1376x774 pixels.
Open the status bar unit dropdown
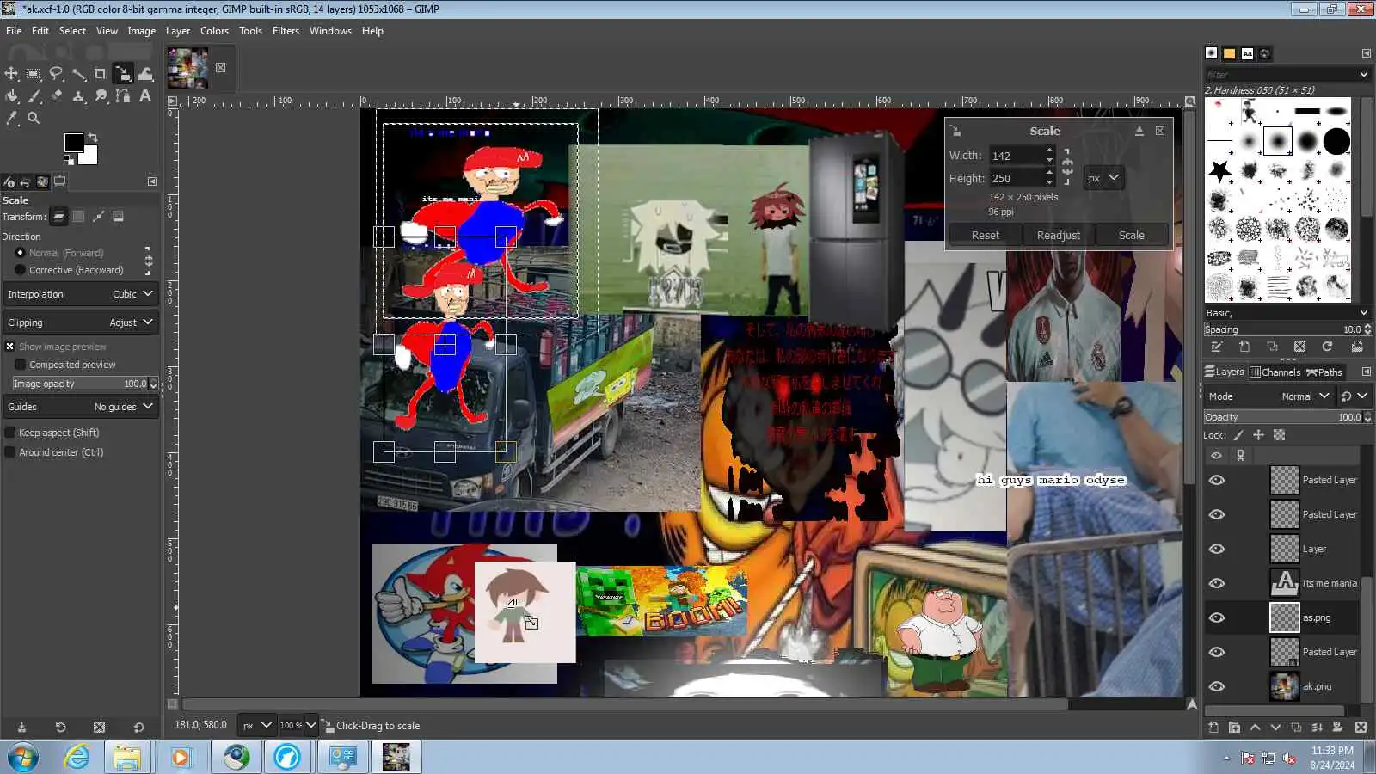tap(256, 726)
